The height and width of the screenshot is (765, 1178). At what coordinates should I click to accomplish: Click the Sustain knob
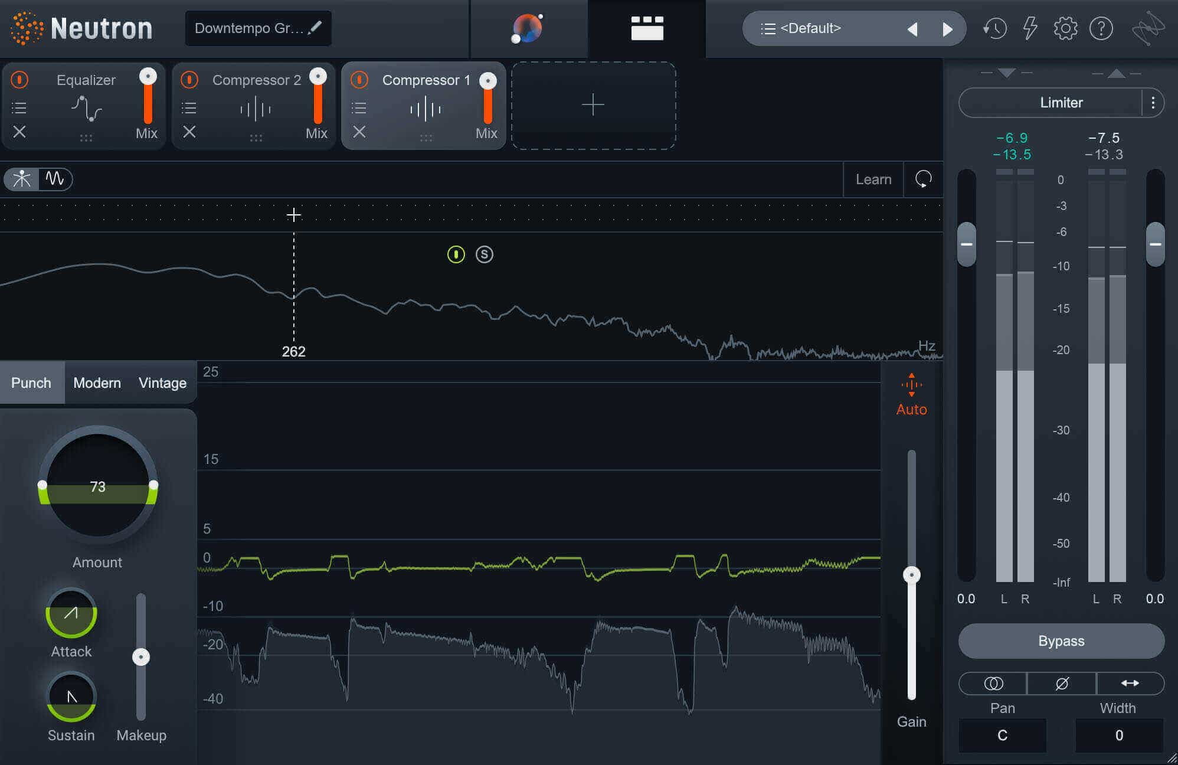click(x=71, y=697)
